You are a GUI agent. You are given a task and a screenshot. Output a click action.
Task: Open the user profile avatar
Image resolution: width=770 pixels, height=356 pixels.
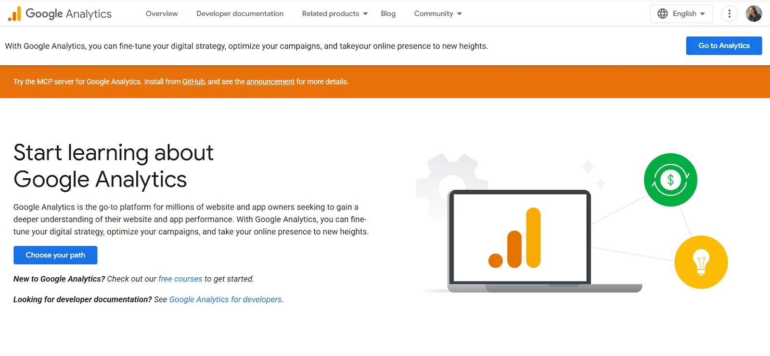[x=754, y=13]
